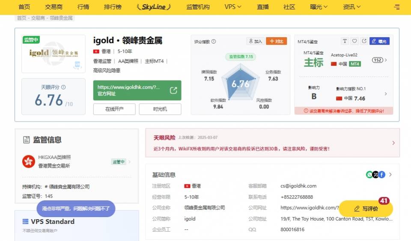Click the blue complaint speech bubble
411x241 pixels.
point(76,208)
